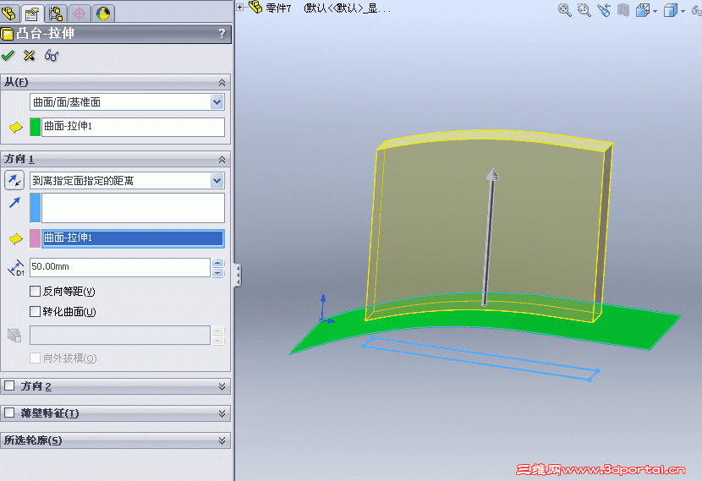Click the draft on/off icon
Image resolution: width=702 pixels, height=481 pixels.
pyautogui.click(x=14, y=335)
